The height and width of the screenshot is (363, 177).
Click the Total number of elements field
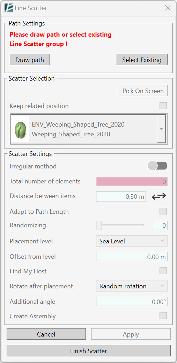[x=132, y=181]
